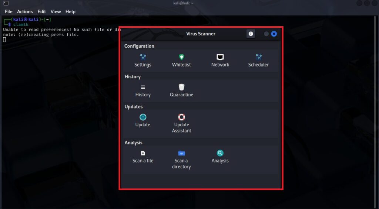Minimize the Virus Scanner window
Image resolution: width=379 pixels, height=209 pixels.
tap(266, 34)
